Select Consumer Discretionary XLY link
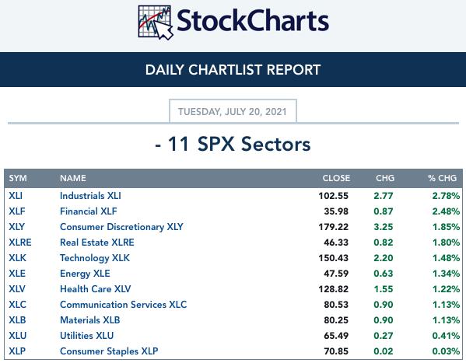The width and height of the screenshot is (466, 363). (x=121, y=227)
